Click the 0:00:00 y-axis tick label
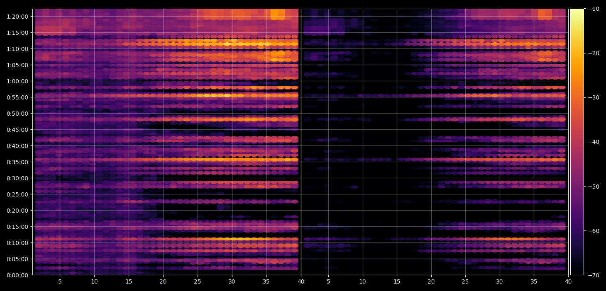606x291 pixels. [17, 275]
